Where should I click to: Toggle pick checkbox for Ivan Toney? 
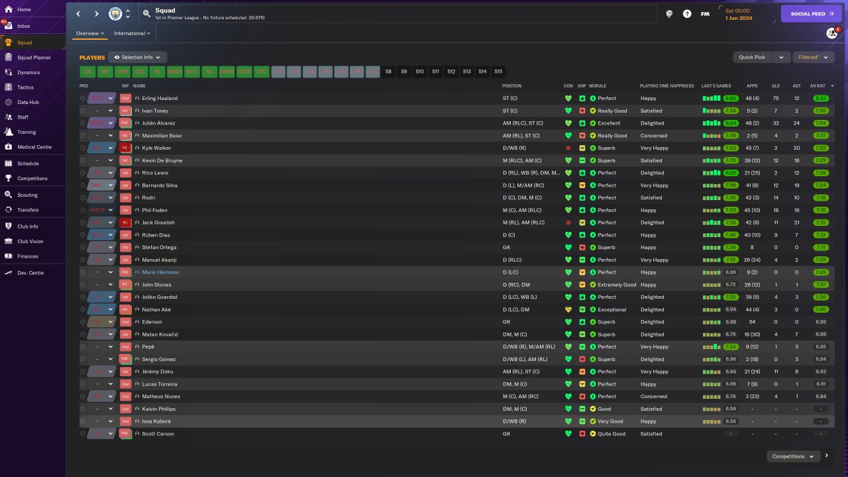click(x=83, y=111)
